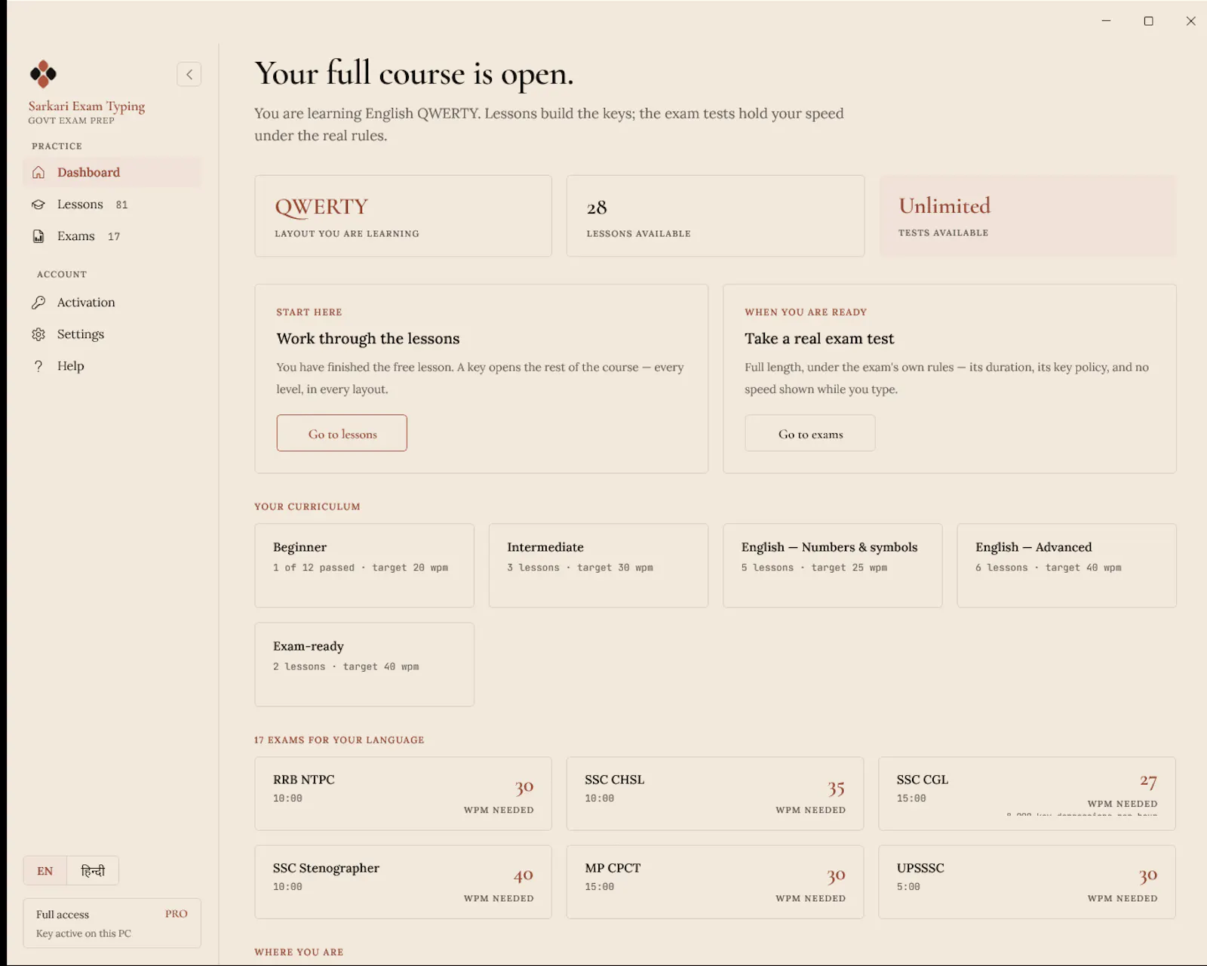The width and height of the screenshot is (1207, 966).
Task: Click the Go to exams button
Action: (x=810, y=433)
